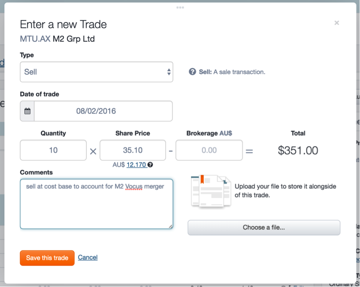The image size is (360, 287).
Task: Click the Save this trade button
Action: 47,258
